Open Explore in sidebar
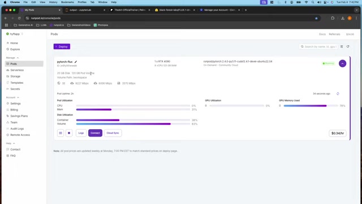 click(x=15, y=49)
